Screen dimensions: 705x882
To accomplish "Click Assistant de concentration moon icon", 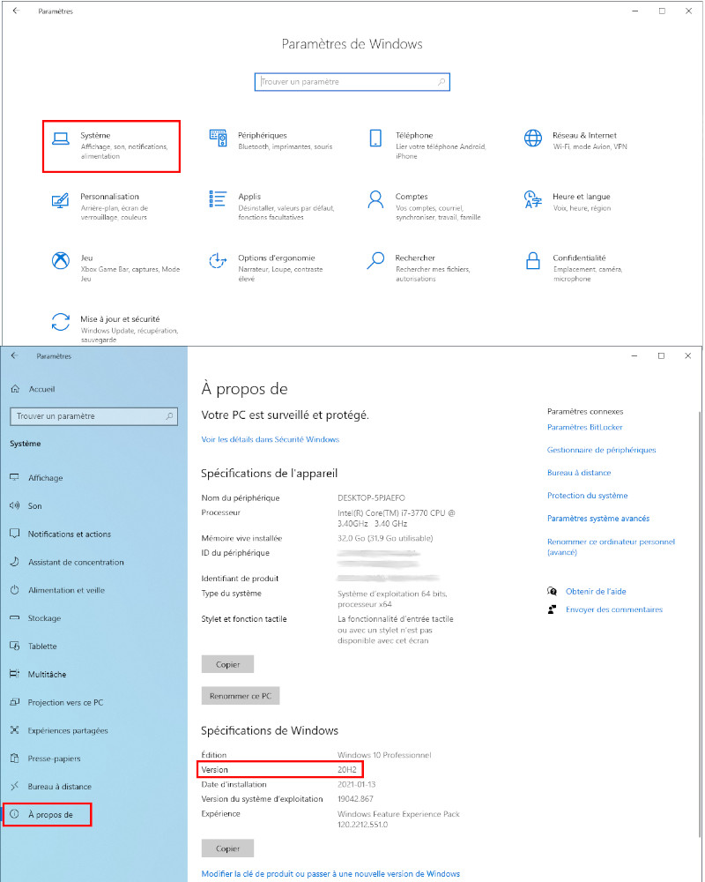I will pos(15,561).
